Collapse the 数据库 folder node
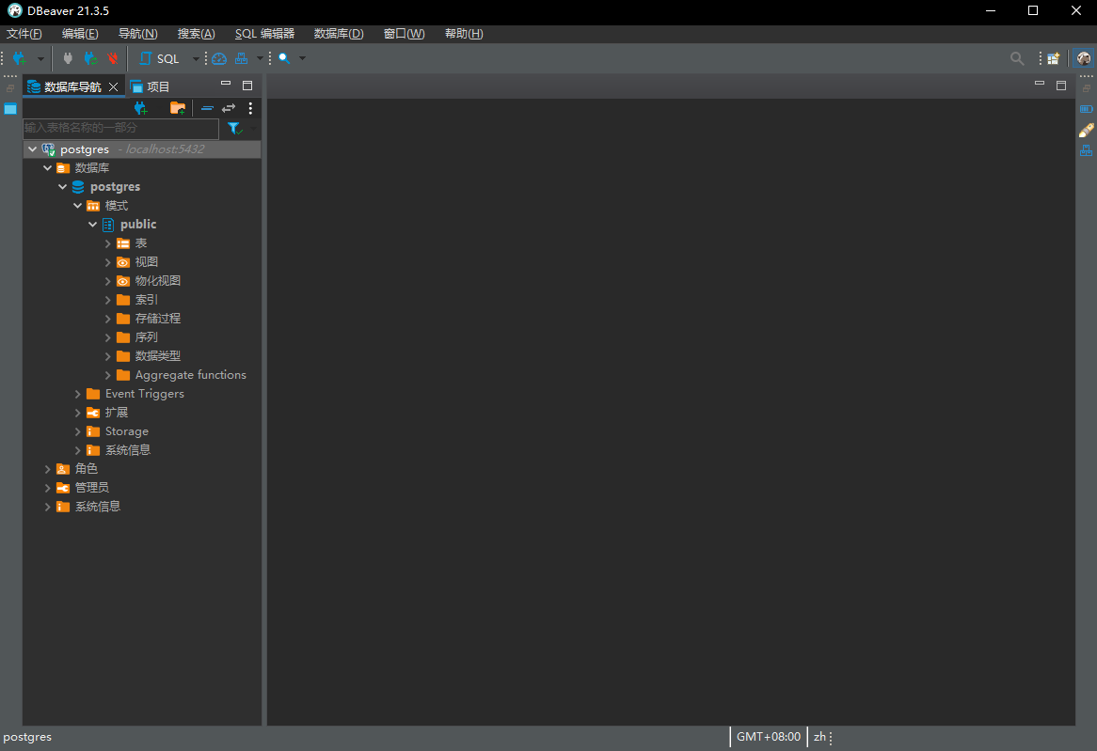This screenshot has width=1097, height=751. tap(48, 168)
